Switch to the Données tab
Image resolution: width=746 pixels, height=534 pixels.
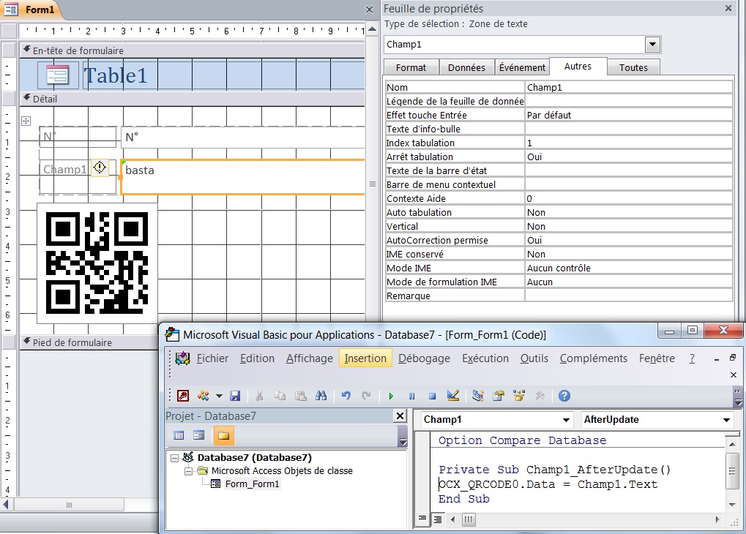466,67
